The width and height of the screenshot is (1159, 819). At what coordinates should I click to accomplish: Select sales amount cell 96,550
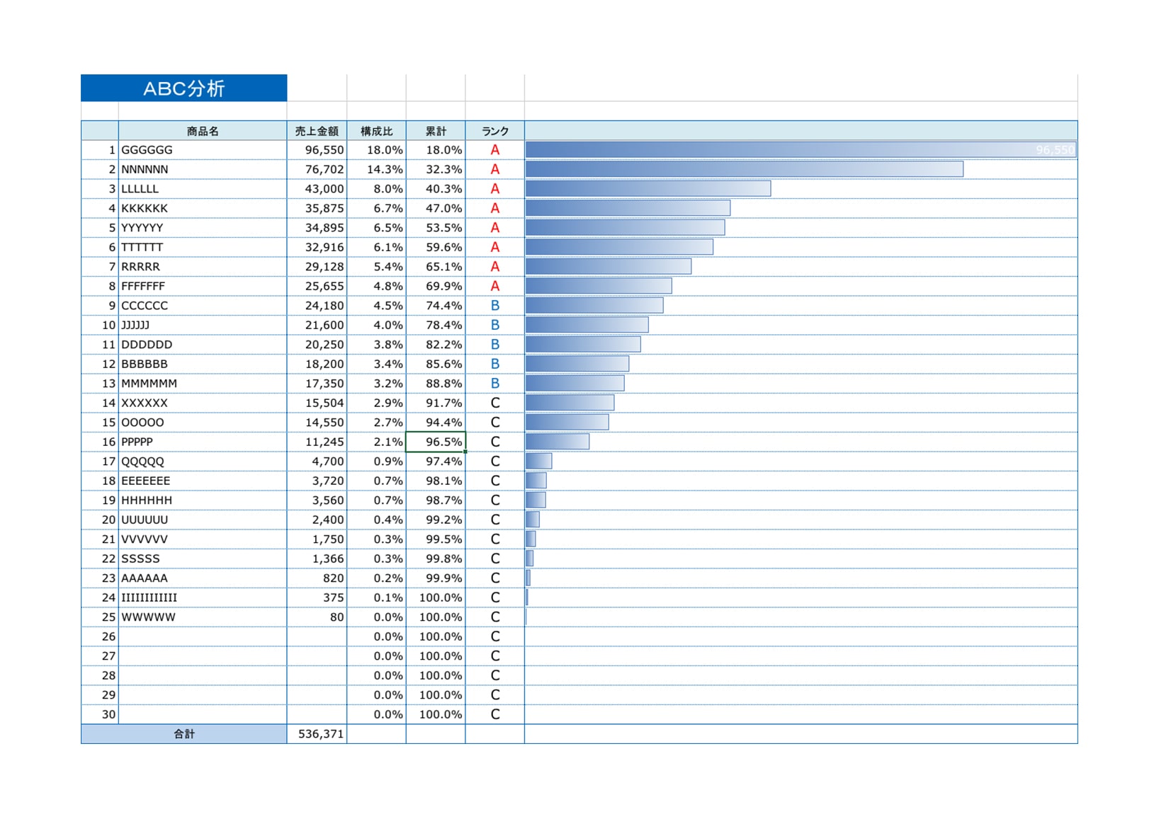[x=317, y=150]
